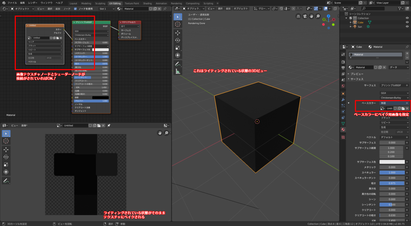The image size is (411, 226).
Task: Click サブサーフェス色 white swatch in properties
Action: [x=392, y=162]
